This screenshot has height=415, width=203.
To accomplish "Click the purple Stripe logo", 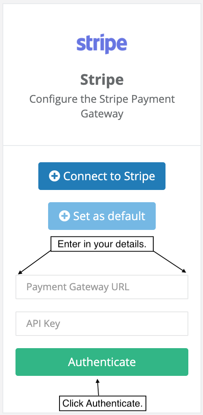I will coord(101,44).
